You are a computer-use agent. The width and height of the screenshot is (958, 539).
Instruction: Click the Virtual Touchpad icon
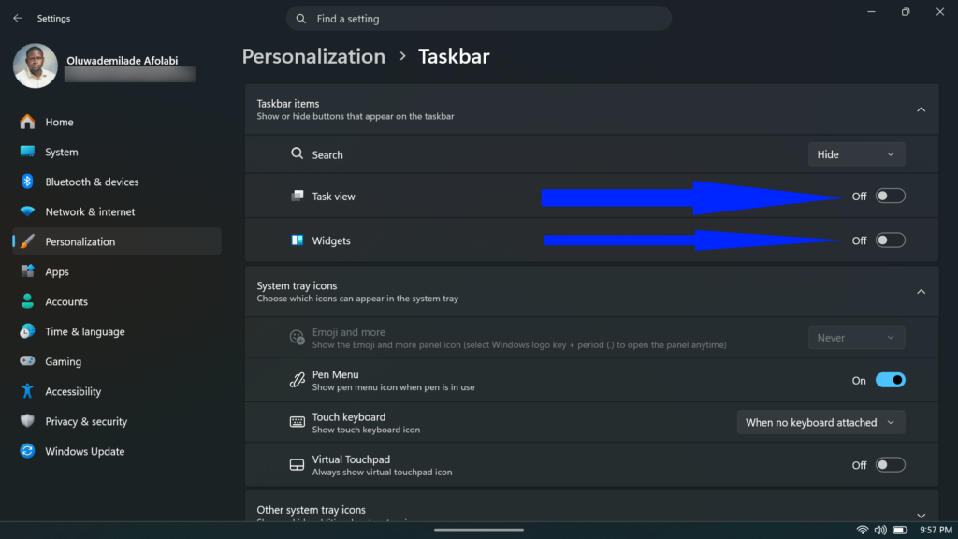point(297,464)
